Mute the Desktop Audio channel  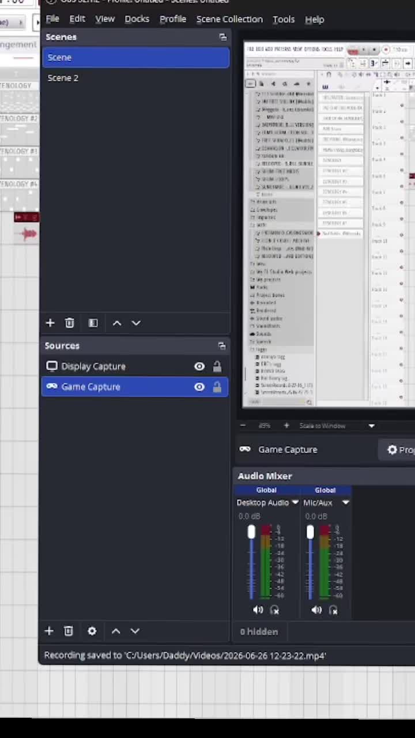click(258, 609)
